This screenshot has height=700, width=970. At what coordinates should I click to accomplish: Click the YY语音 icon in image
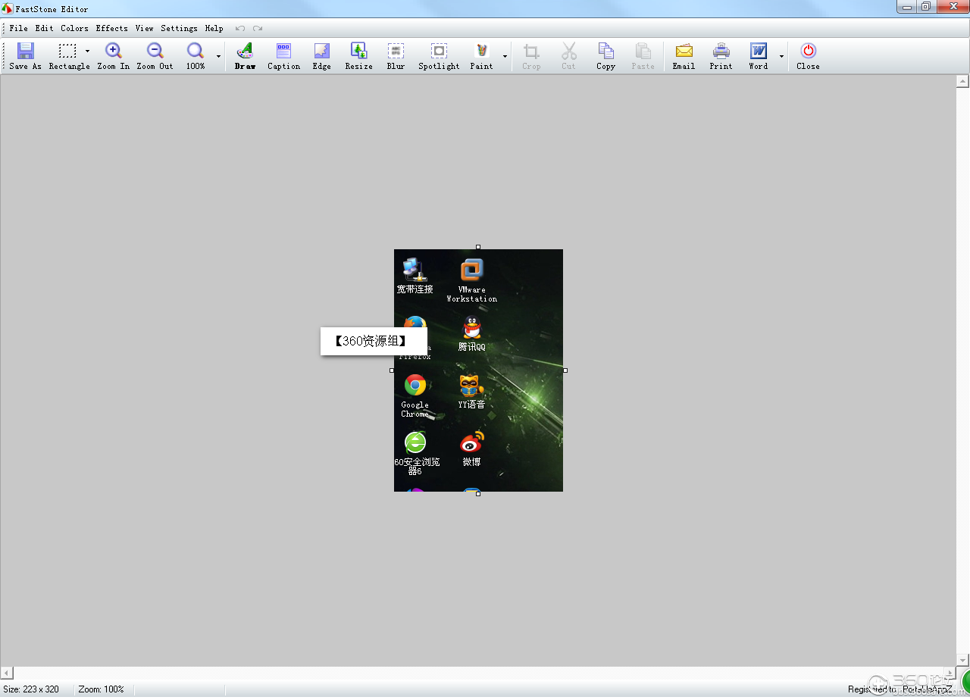[471, 386]
